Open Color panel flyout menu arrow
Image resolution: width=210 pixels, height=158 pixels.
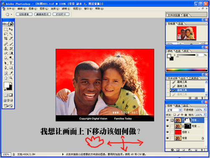click(206, 51)
